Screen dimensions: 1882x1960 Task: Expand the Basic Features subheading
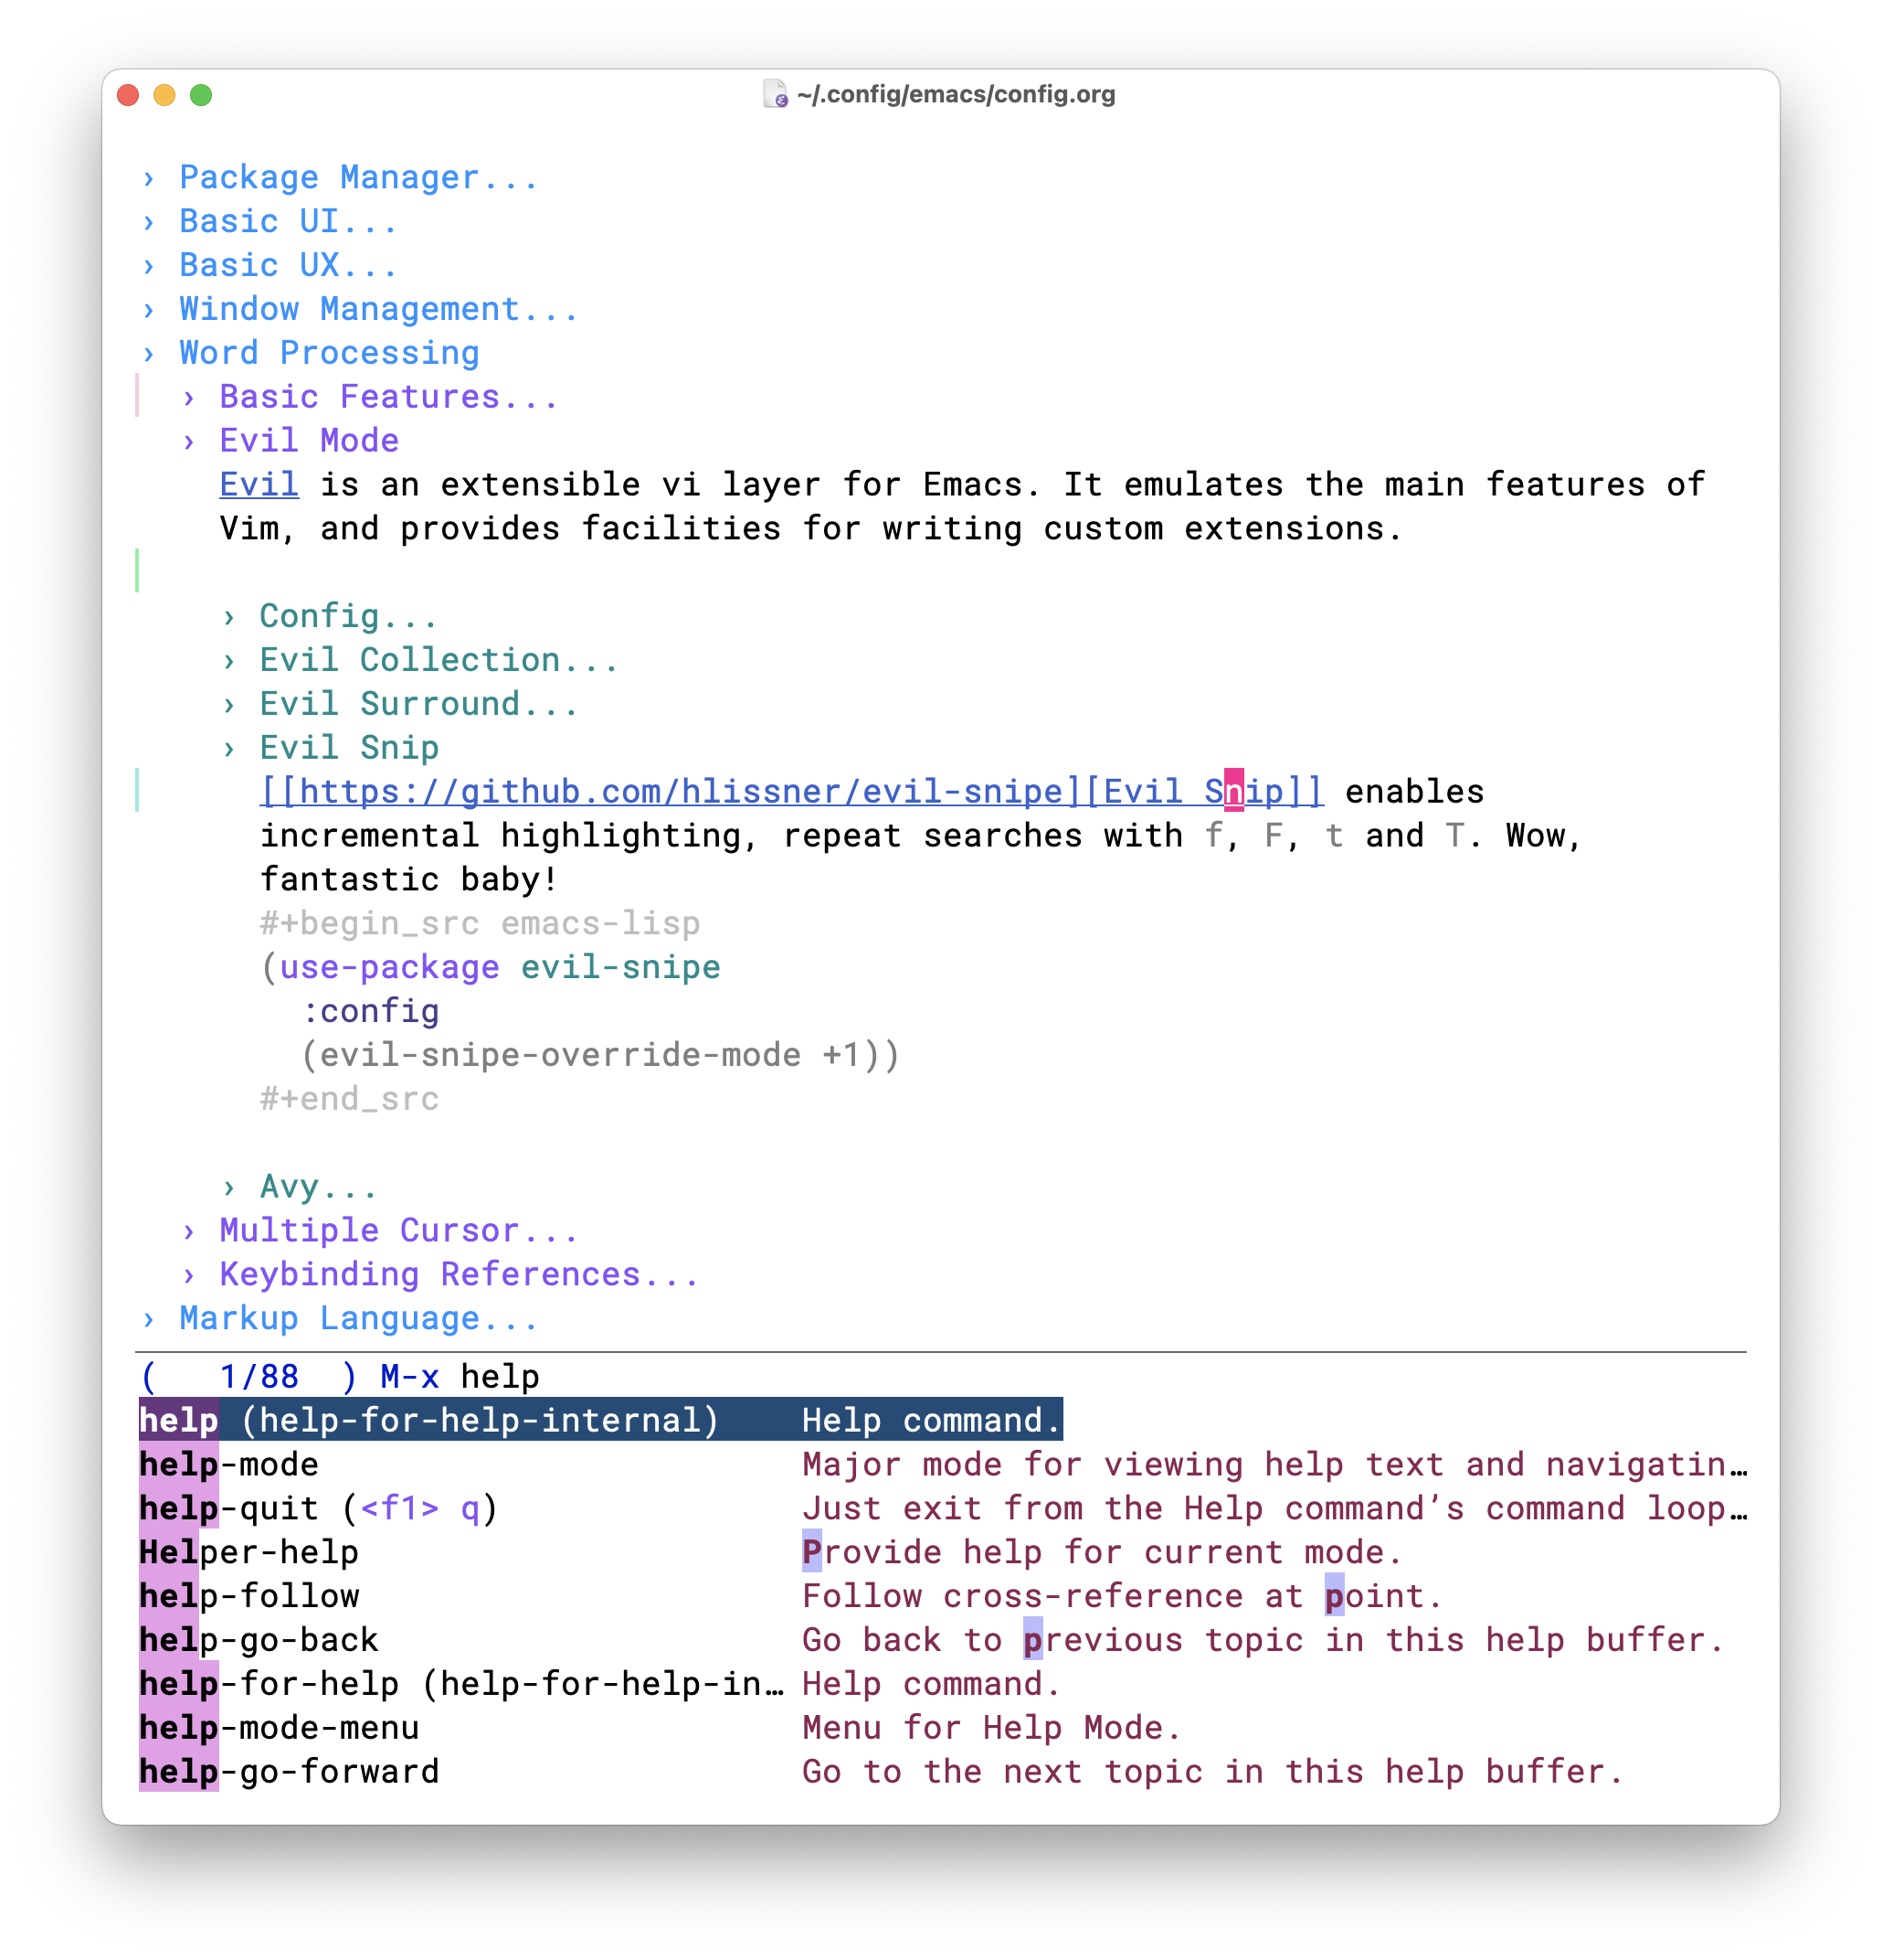(x=387, y=398)
